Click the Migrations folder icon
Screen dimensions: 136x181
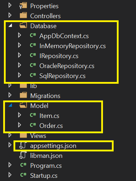tap(23, 95)
